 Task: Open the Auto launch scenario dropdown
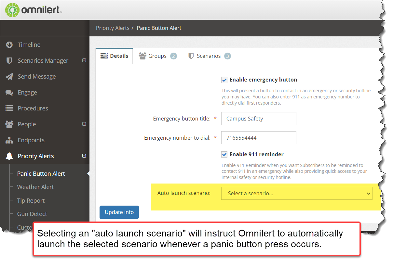pyautogui.click(x=297, y=193)
